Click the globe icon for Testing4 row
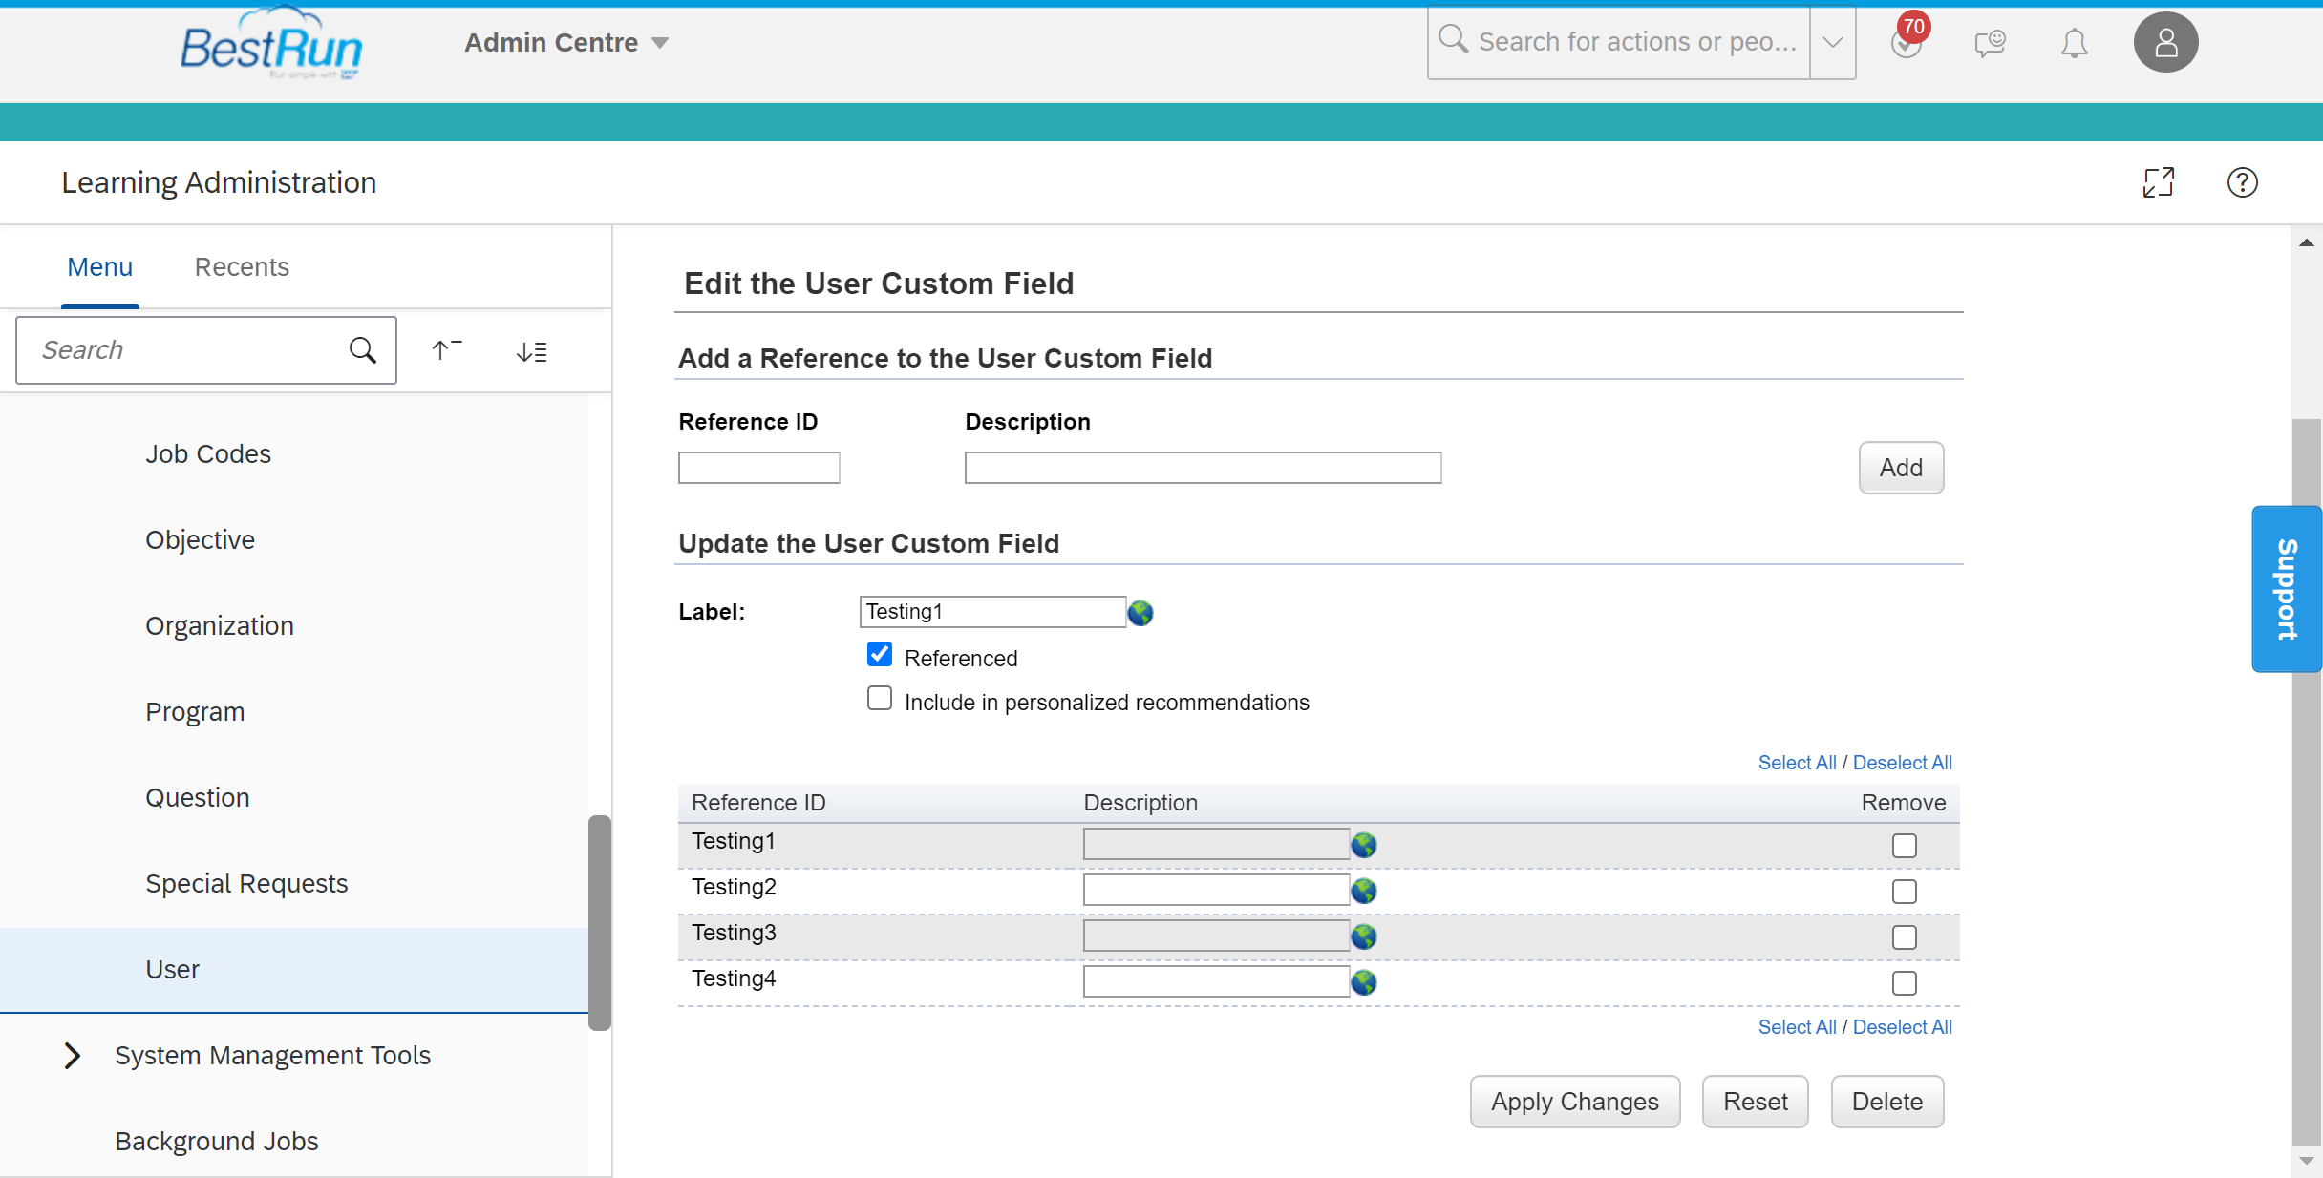The width and height of the screenshot is (2323, 1178). pos(1364,982)
